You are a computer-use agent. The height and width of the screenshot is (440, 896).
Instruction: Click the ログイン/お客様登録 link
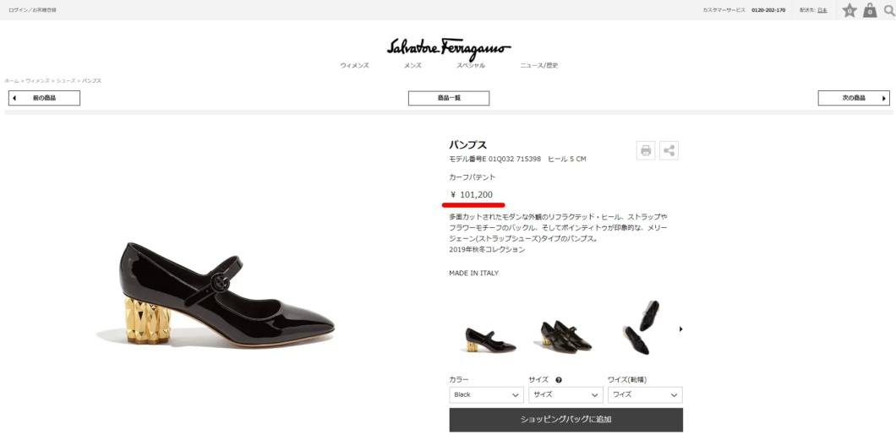click(x=32, y=10)
